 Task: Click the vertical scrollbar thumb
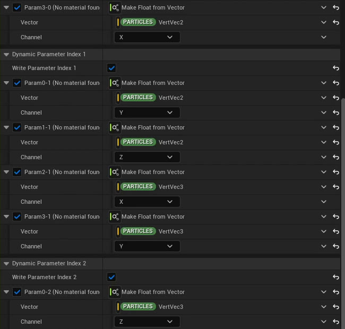[x=343, y=213]
